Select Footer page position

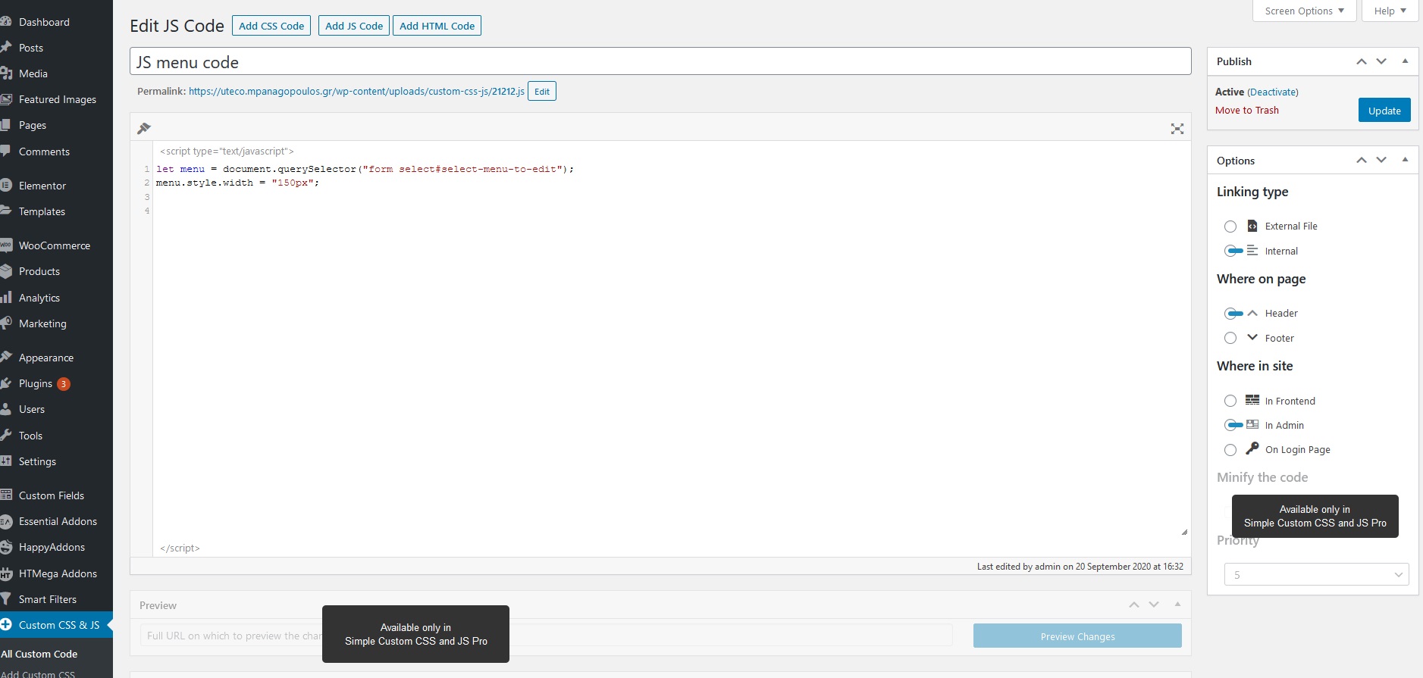[x=1230, y=338]
